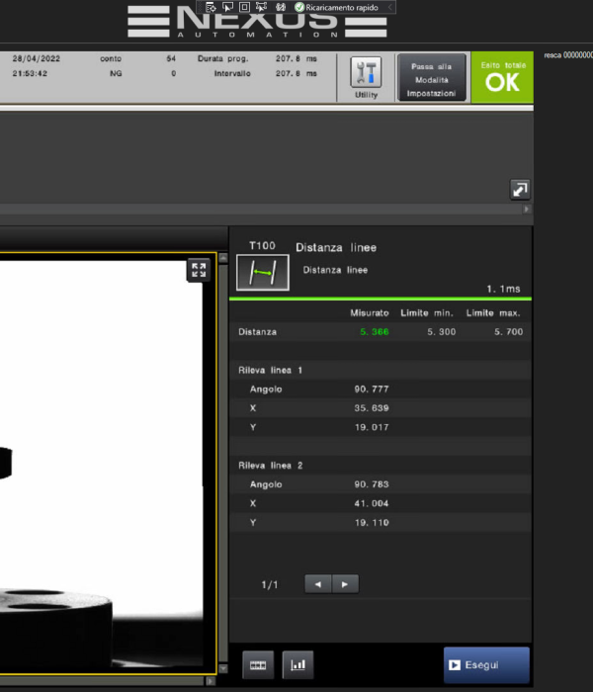The width and height of the screenshot is (593, 692).
Task: Click Passa alla Modalità Impostazioni button
Action: [431, 78]
